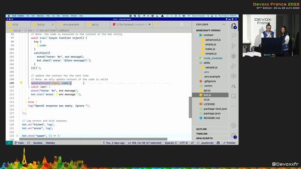Collapse the skills folder
Viewport: 301px width, 169px height.
[x=207, y=62]
